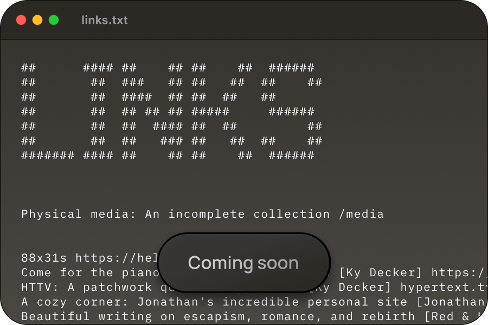
Task: Click the HTTV: A patchwork text
Action: (87, 287)
